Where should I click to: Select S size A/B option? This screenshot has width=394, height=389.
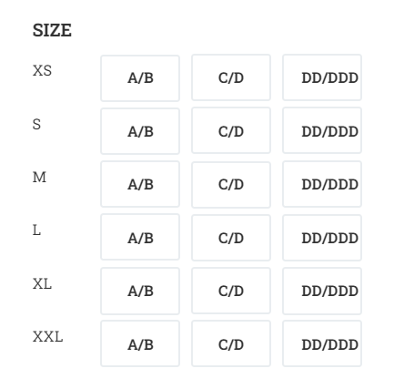click(140, 131)
